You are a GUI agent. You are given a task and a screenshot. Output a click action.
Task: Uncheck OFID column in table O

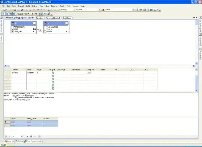tap(13, 29)
